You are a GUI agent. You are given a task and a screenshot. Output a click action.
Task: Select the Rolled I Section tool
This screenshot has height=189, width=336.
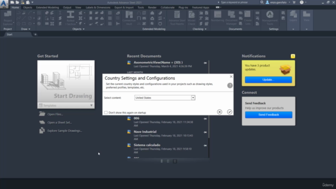[70, 18]
